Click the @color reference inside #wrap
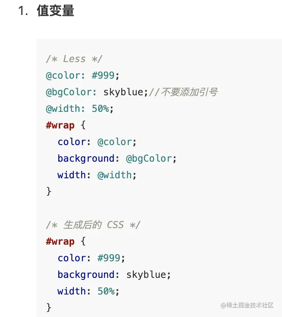This screenshot has height=317, width=282. click(115, 142)
